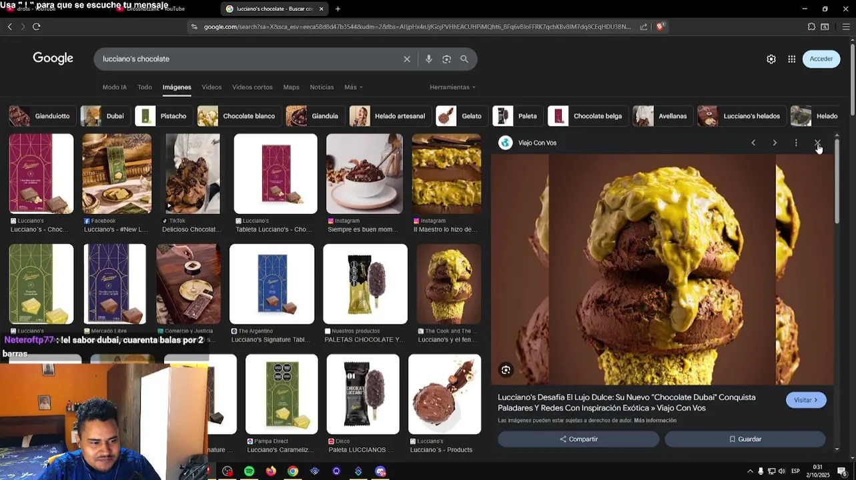The image size is (856, 480).
Task: Switch to the Noticias tab
Action: (322, 87)
